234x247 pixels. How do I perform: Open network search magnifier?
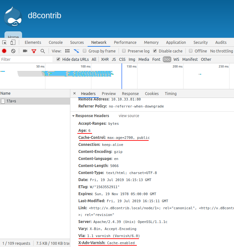pyautogui.click(x=43, y=51)
